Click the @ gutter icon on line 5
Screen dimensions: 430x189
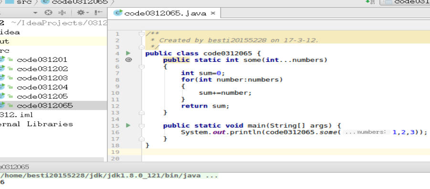point(128,60)
